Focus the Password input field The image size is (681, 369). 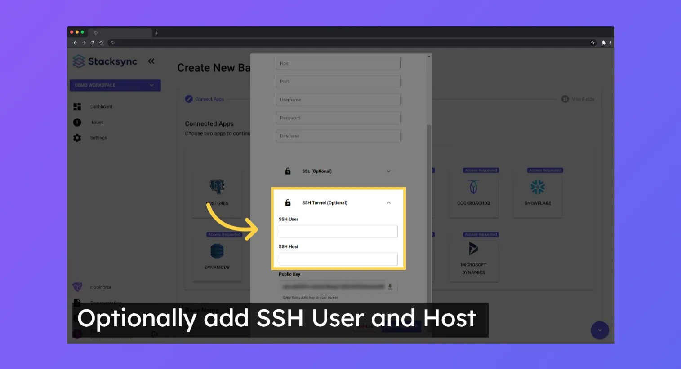tap(338, 118)
